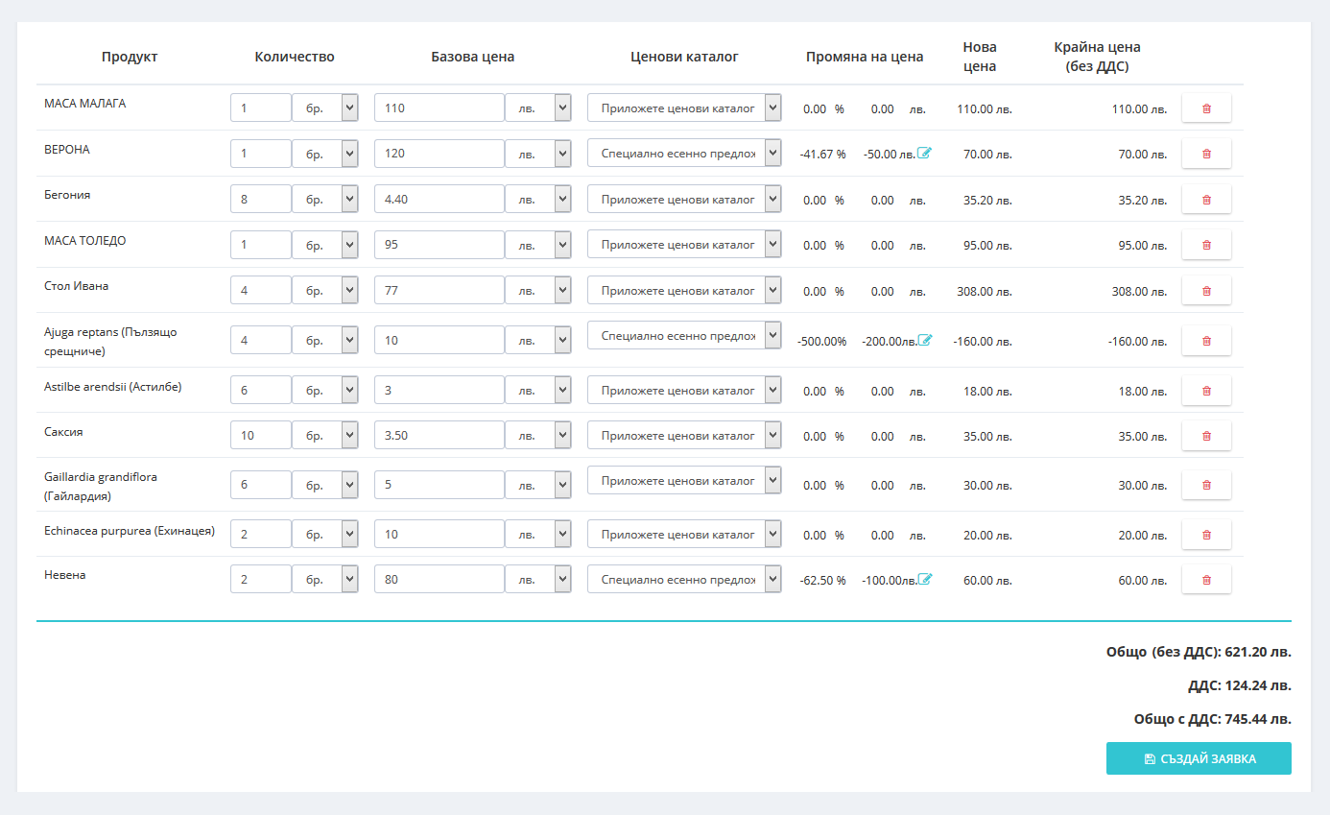
Task: Click the ДДС: 124.24 лв. line
Action: pos(1240,685)
